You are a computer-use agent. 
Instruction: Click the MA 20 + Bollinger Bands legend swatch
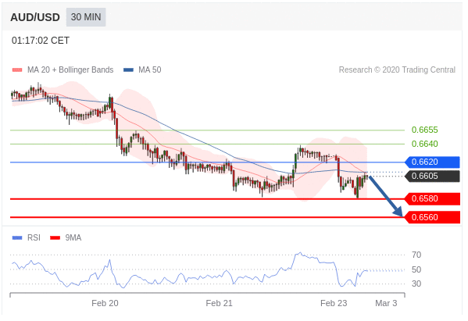[x=17, y=70]
